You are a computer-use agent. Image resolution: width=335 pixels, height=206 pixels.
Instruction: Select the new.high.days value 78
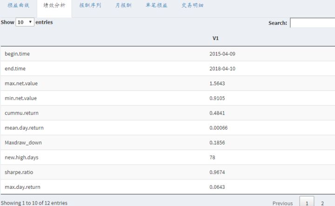(x=213, y=158)
